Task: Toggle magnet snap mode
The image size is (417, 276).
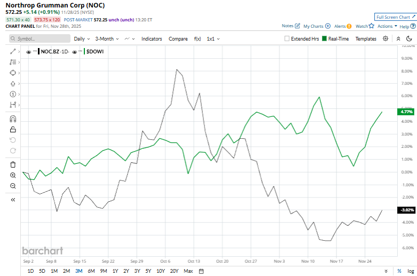Action: (x=13, y=119)
